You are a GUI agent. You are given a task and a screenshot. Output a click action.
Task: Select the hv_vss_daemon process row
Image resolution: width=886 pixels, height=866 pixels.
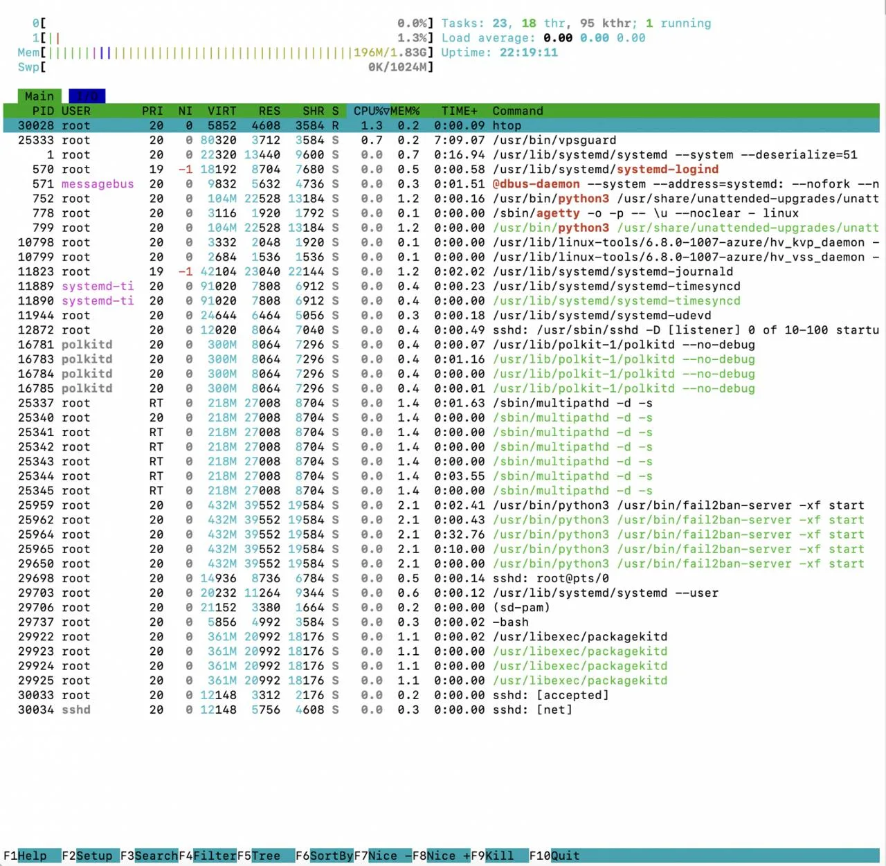[x=442, y=257]
